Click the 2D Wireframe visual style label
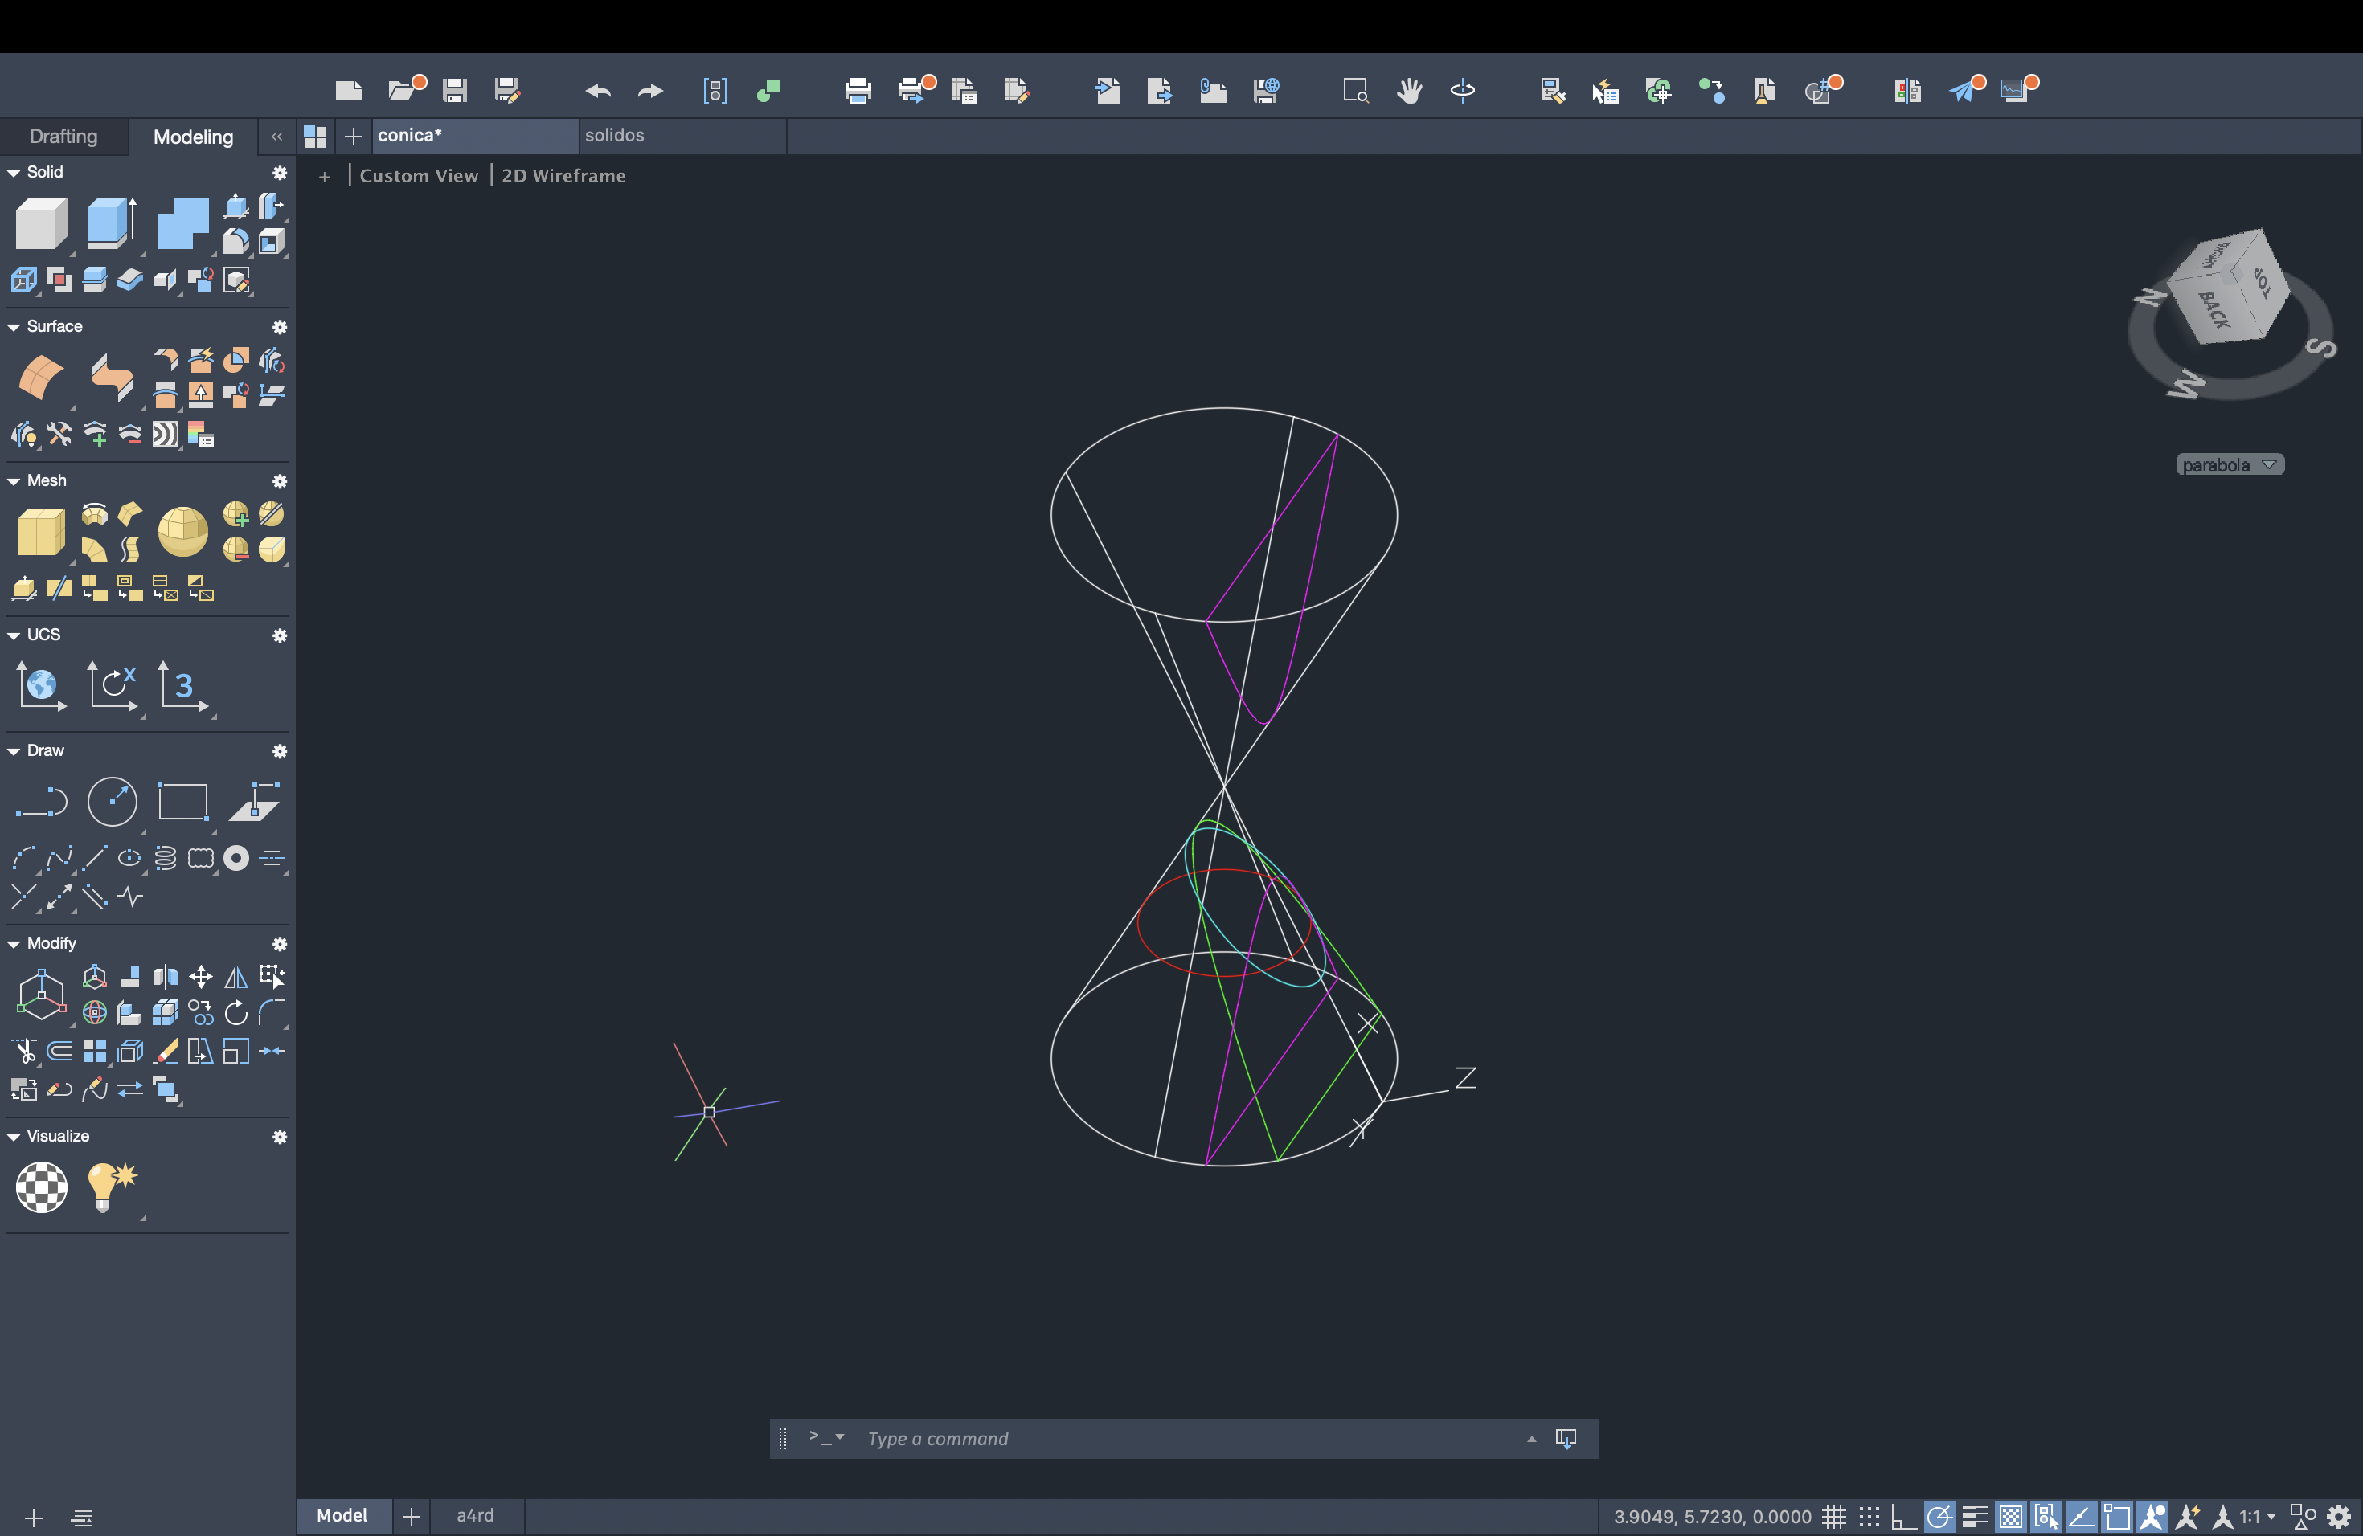The width and height of the screenshot is (2363, 1536). (x=563, y=176)
